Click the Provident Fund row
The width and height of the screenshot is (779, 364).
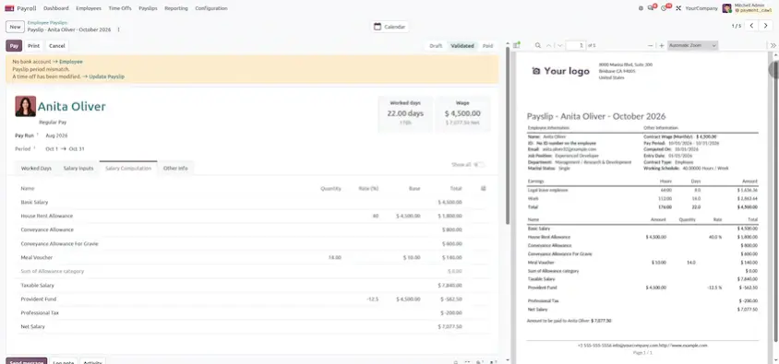(x=254, y=299)
